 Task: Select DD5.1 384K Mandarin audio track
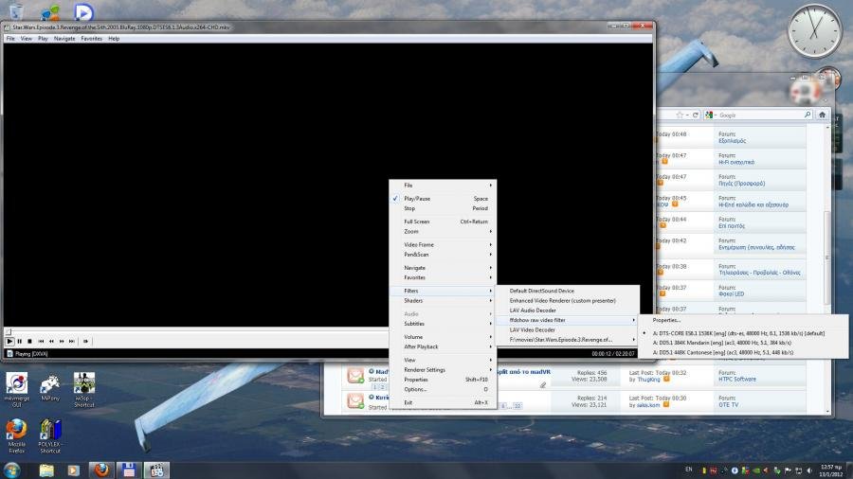pos(742,344)
